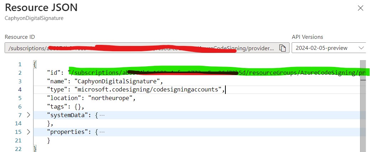The width and height of the screenshot is (370, 152).
Task: Click the vertical scrollbar of the JSON editor
Action: 363,107
